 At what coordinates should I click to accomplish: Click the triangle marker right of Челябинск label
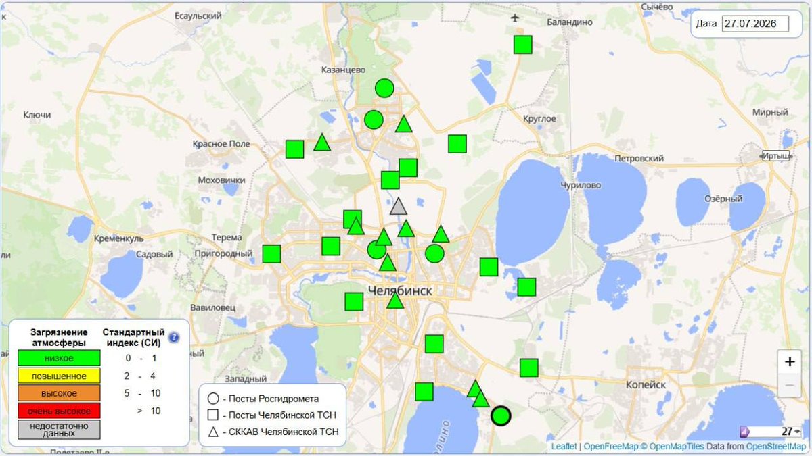395,300
